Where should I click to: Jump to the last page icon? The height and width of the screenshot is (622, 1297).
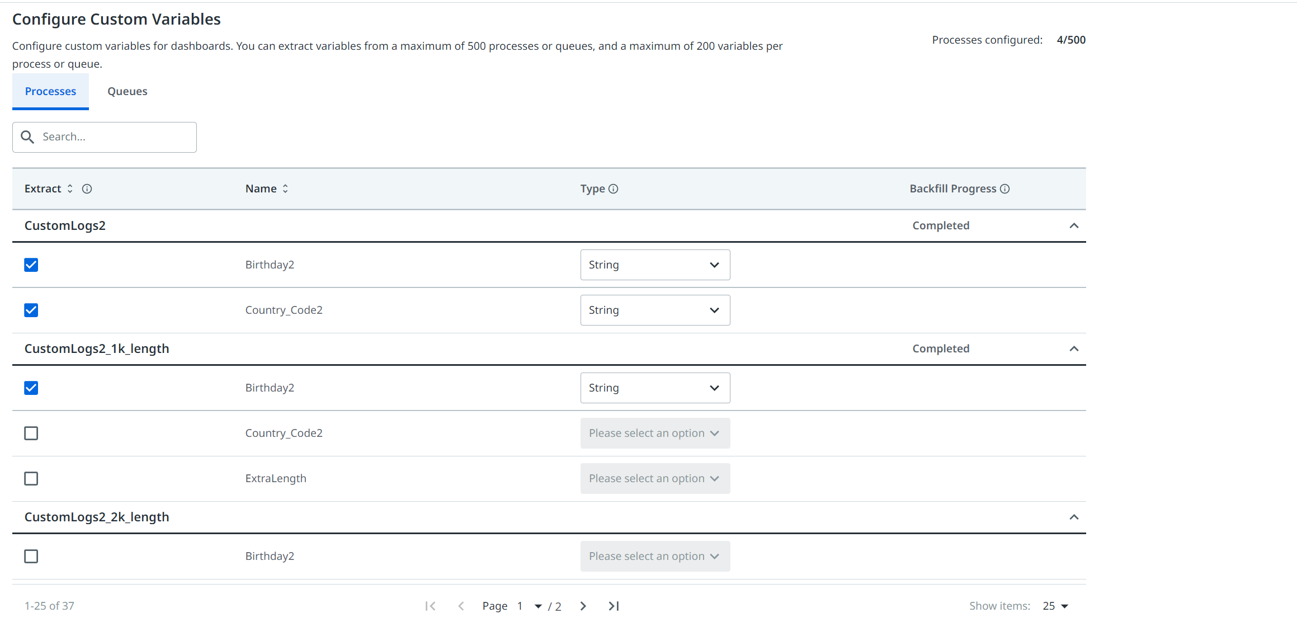(614, 606)
